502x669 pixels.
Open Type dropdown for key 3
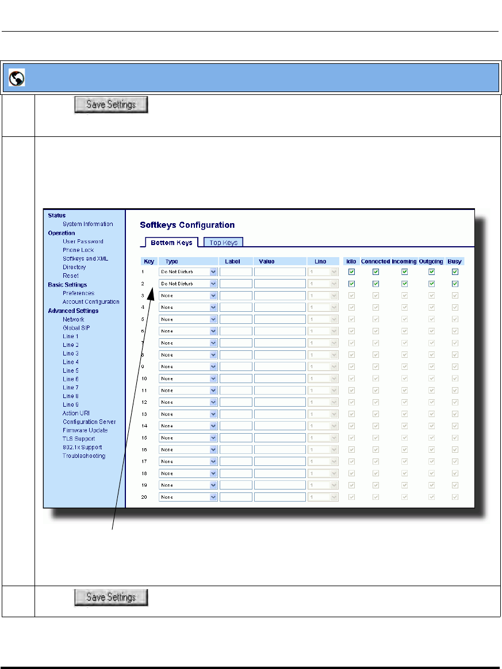point(188,296)
